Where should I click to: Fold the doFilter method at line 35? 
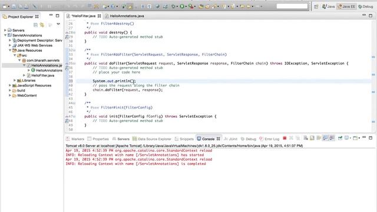click(x=74, y=64)
